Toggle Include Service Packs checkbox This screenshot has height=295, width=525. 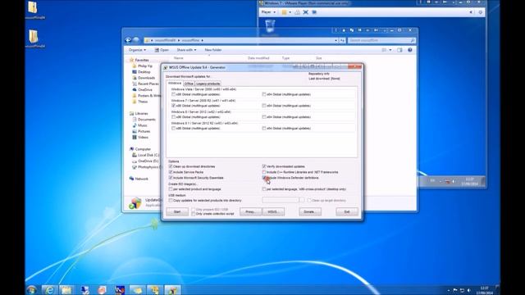point(171,172)
